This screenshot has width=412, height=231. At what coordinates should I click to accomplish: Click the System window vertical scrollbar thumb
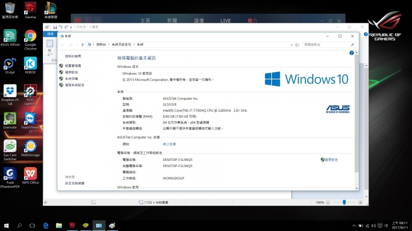(x=356, y=114)
